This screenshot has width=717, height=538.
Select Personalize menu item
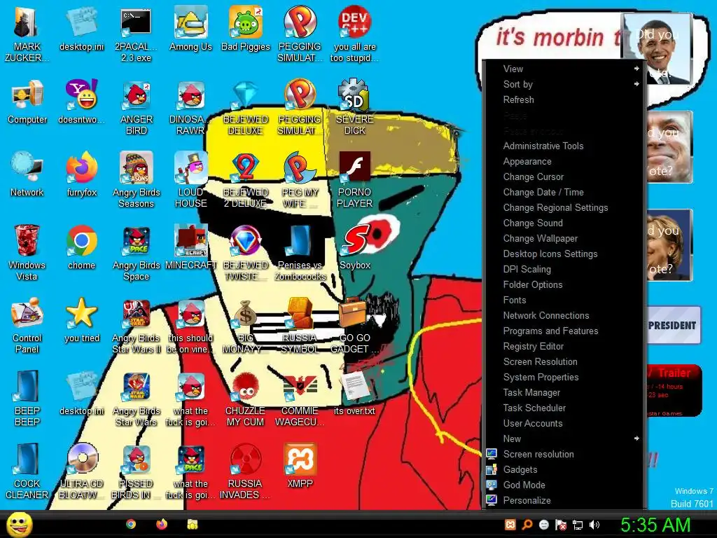(x=565, y=500)
